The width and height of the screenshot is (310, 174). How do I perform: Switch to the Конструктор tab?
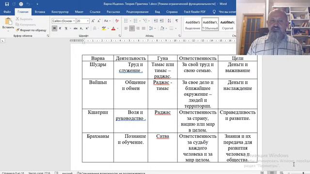(60, 12)
